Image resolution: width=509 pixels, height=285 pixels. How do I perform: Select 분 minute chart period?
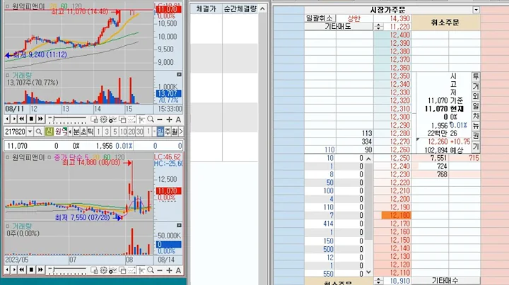click(76, 131)
